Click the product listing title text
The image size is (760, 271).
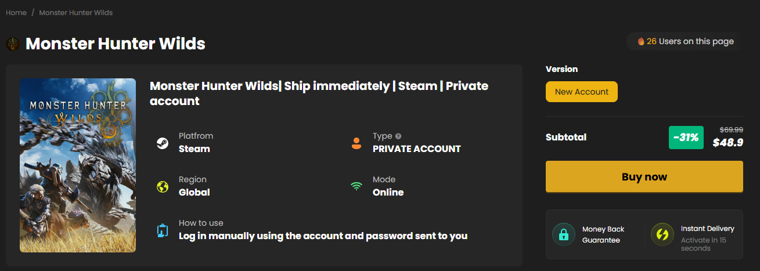pyautogui.click(x=319, y=93)
